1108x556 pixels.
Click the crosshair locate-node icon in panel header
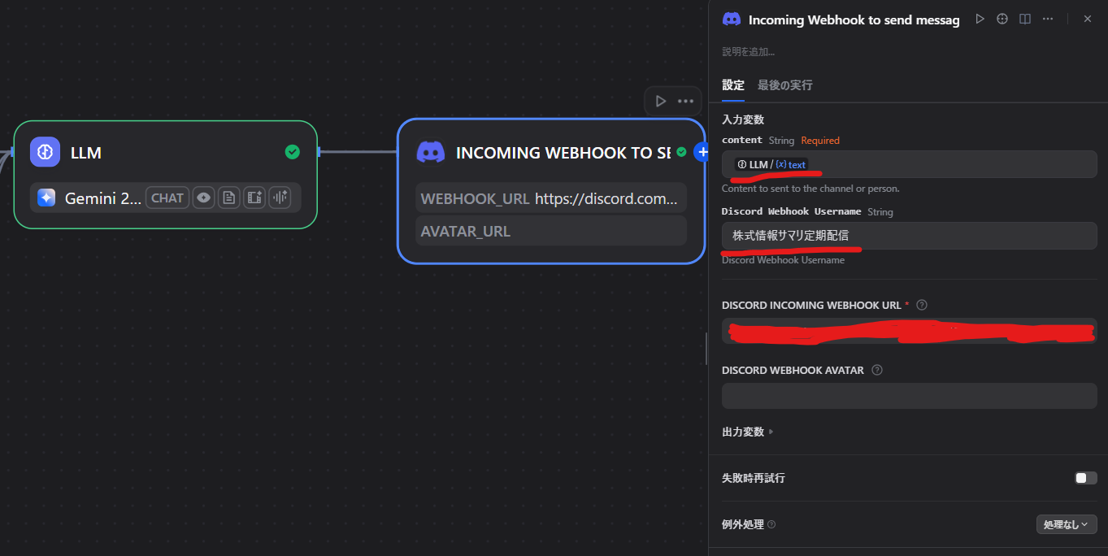pos(1002,19)
